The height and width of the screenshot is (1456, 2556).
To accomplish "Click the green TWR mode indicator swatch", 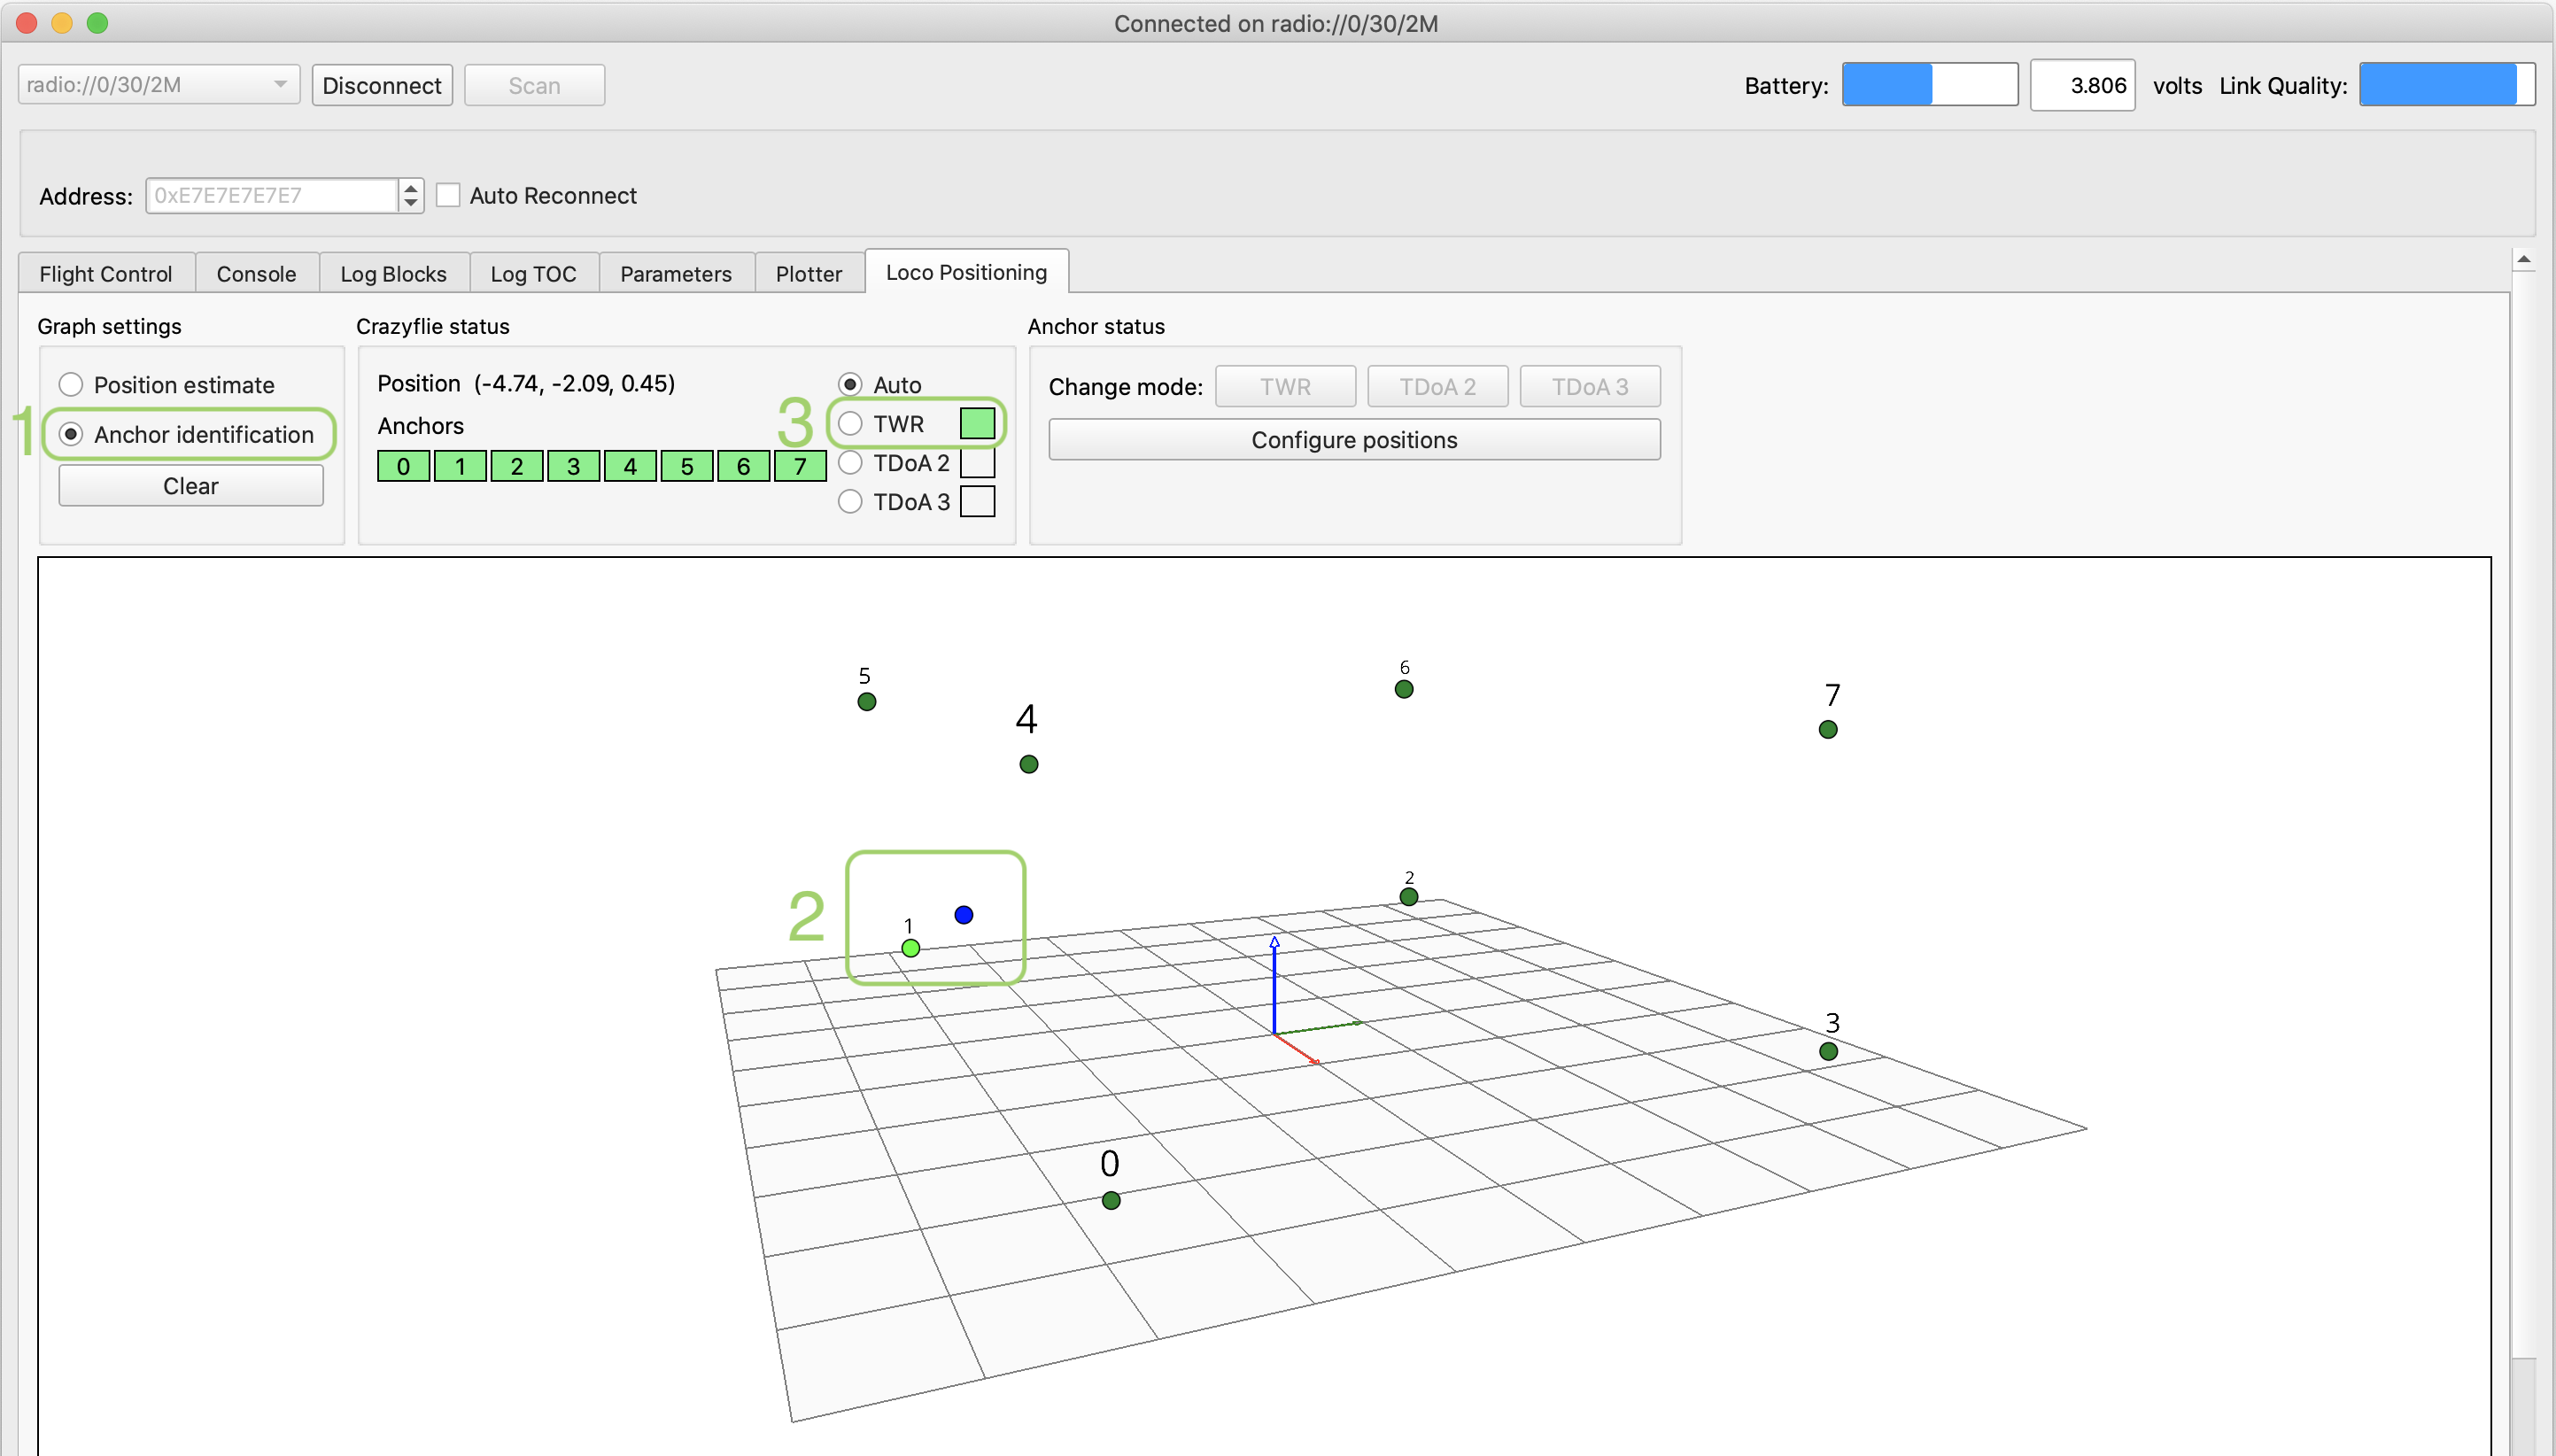I will point(976,424).
